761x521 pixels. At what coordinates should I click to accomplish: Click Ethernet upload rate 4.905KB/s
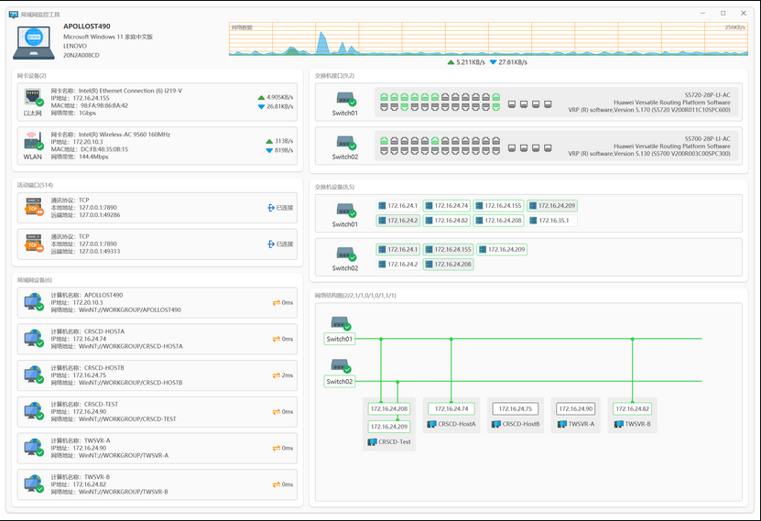pyautogui.click(x=276, y=97)
